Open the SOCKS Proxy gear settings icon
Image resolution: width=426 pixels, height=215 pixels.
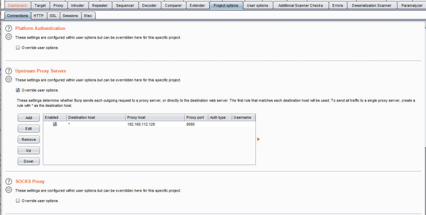click(x=8, y=190)
